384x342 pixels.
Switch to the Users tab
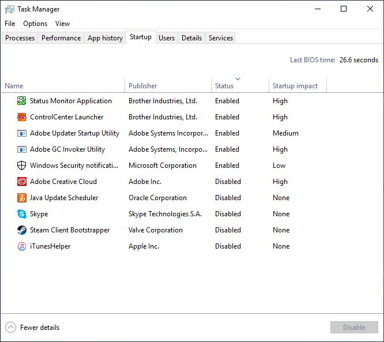click(x=167, y=38)
